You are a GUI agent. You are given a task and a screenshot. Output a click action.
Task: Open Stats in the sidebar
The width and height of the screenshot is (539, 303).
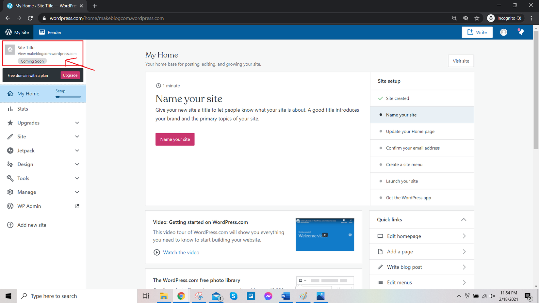[43, 109]
